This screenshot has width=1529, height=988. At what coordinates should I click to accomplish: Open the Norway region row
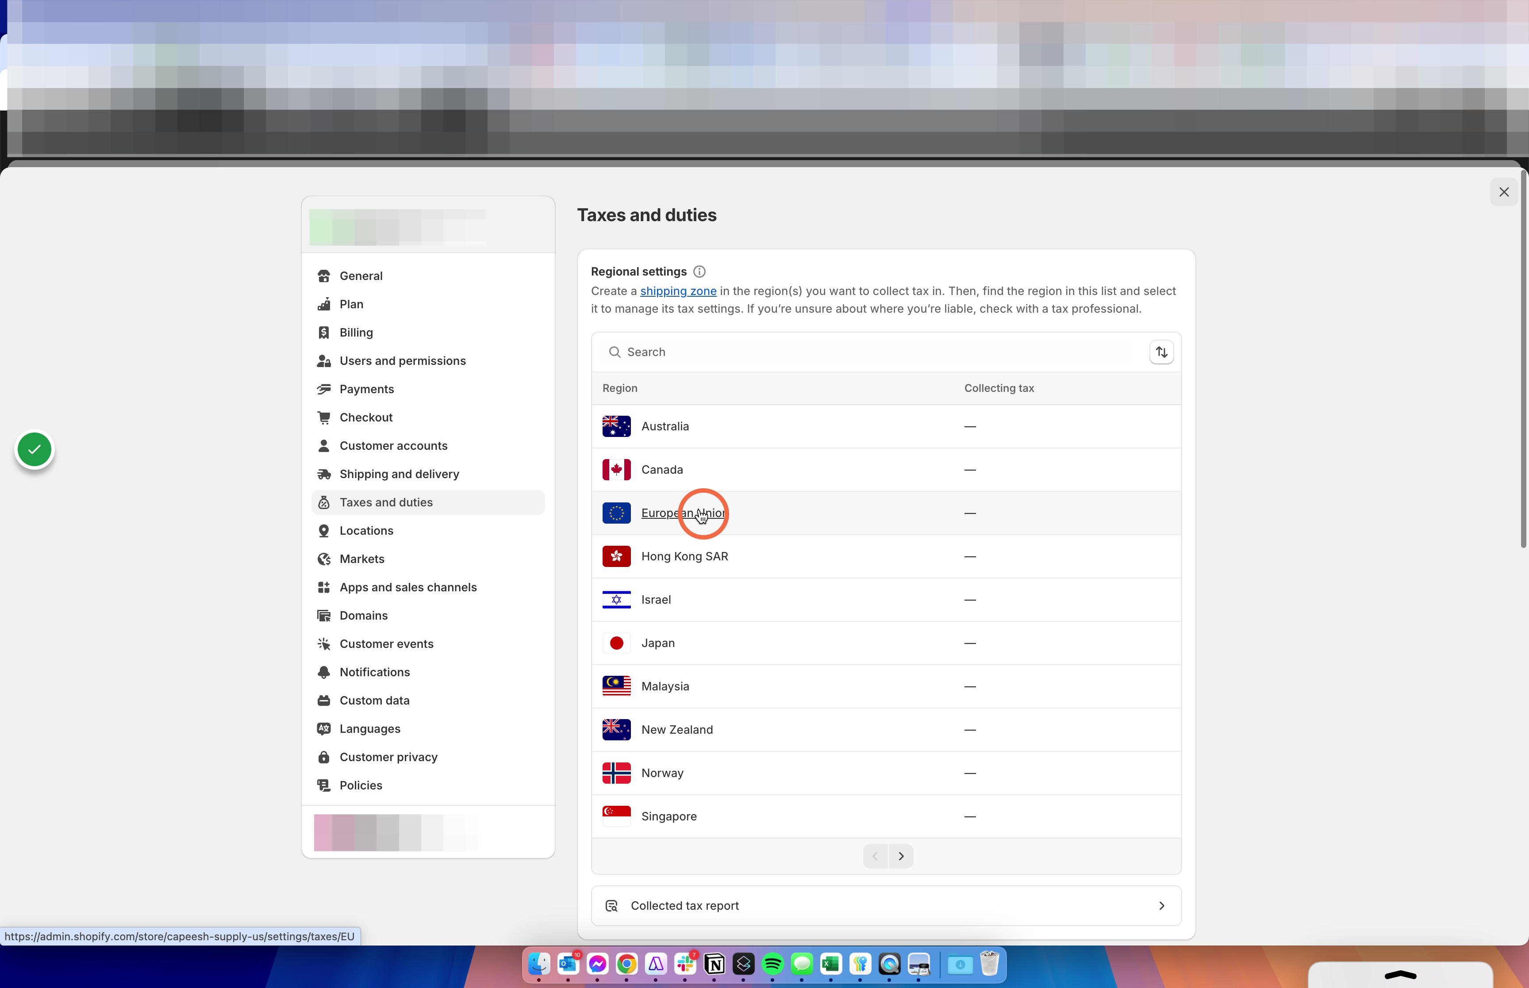coord(886,773)
